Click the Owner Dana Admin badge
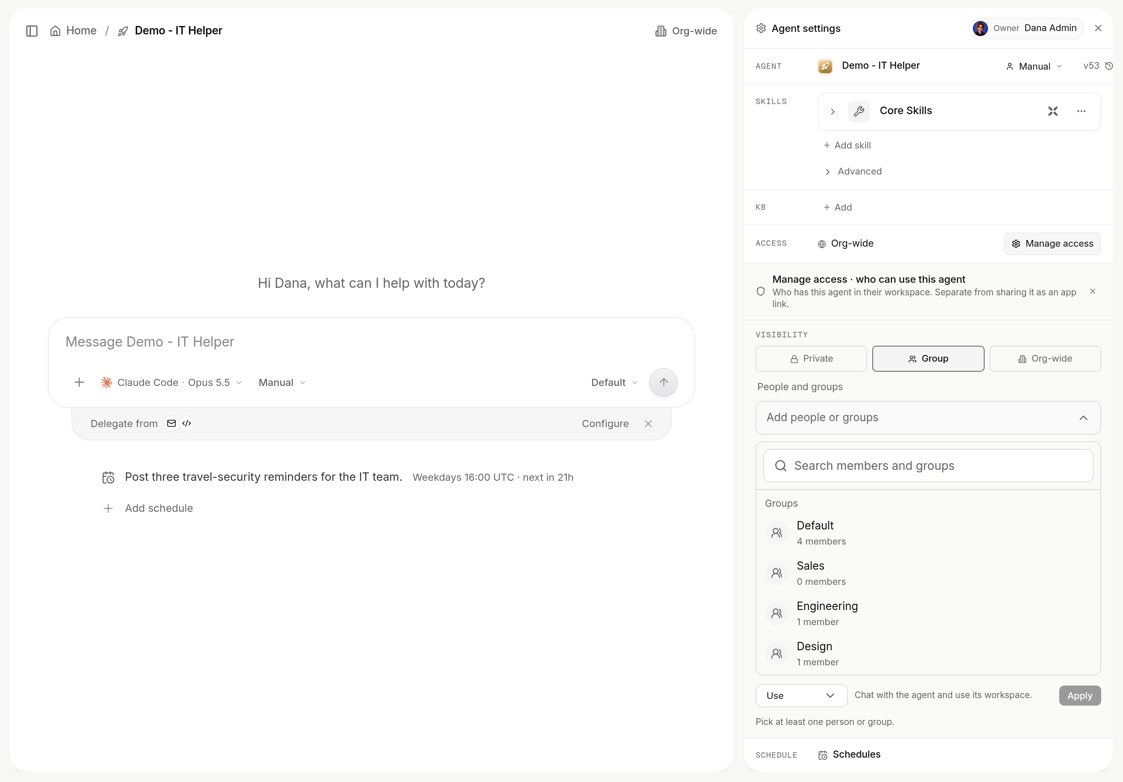 pyautogui.click(x=1026, y=29)
